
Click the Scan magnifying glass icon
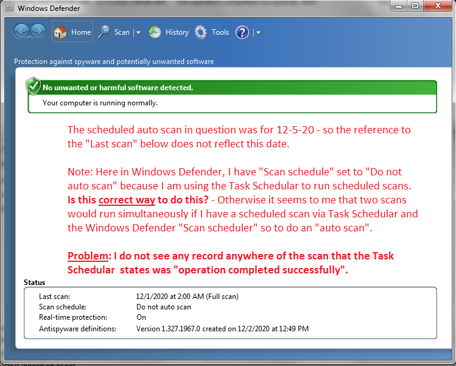click(x=103, y=32)
